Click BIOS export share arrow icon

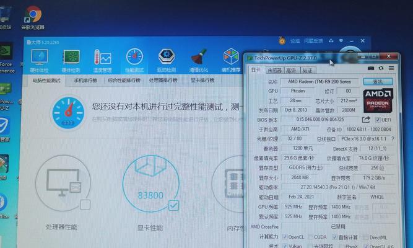[366, 120]
